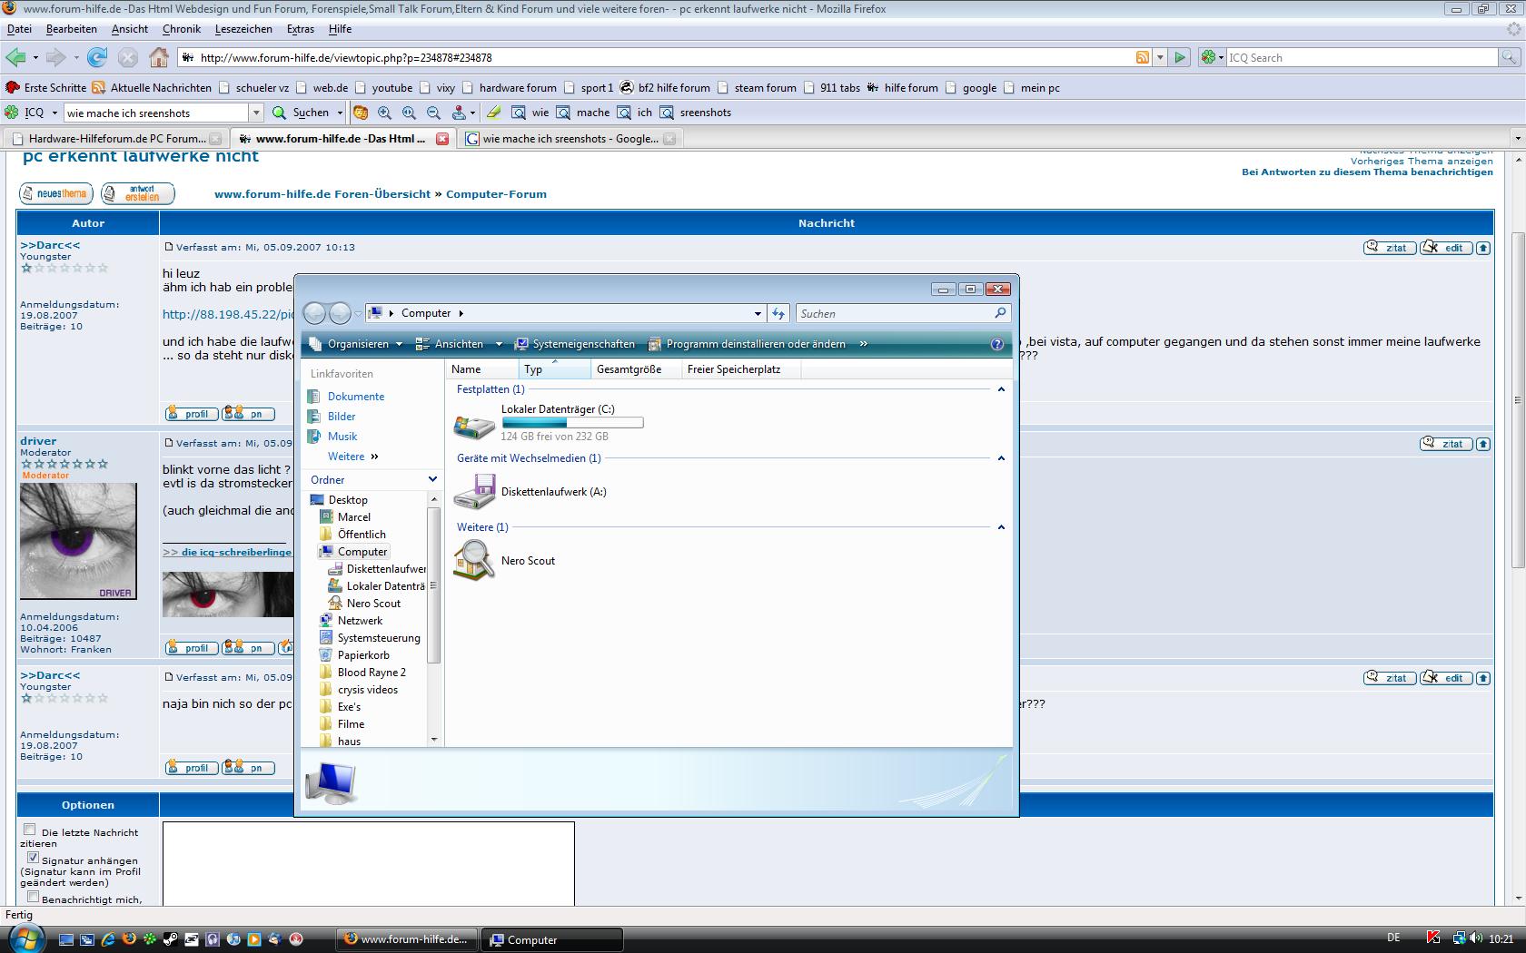Open the Nero Scout icon

(474, 560)
